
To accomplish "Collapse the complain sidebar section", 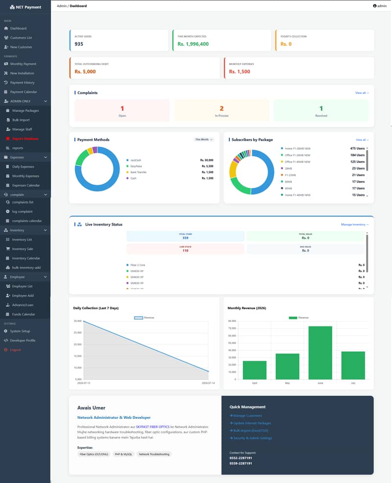I will pos(25,195).
